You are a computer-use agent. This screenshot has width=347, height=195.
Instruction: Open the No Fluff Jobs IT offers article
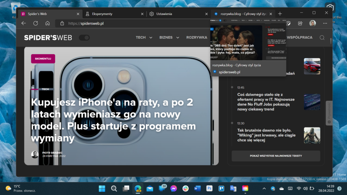click(x=266, y=102)
